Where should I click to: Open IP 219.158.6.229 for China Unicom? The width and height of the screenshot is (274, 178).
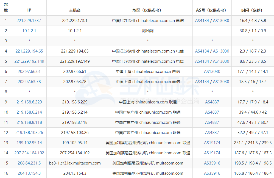tap(29, 102)
